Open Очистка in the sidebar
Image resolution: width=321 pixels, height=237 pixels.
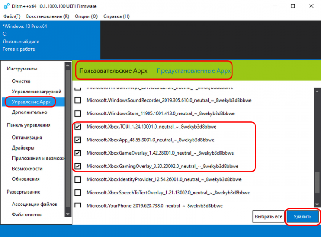21,81
